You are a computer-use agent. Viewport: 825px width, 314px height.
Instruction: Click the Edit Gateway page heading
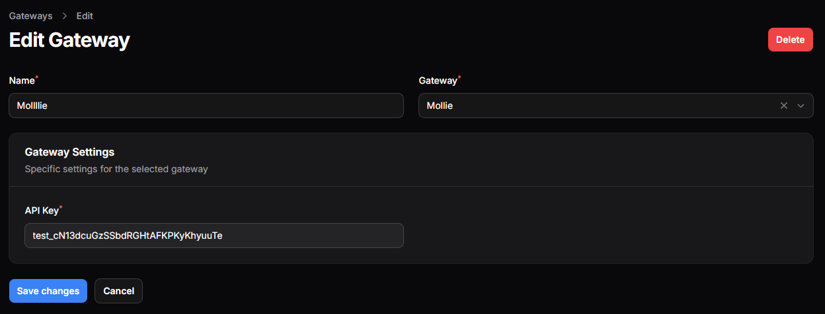(x=69, y=40)
